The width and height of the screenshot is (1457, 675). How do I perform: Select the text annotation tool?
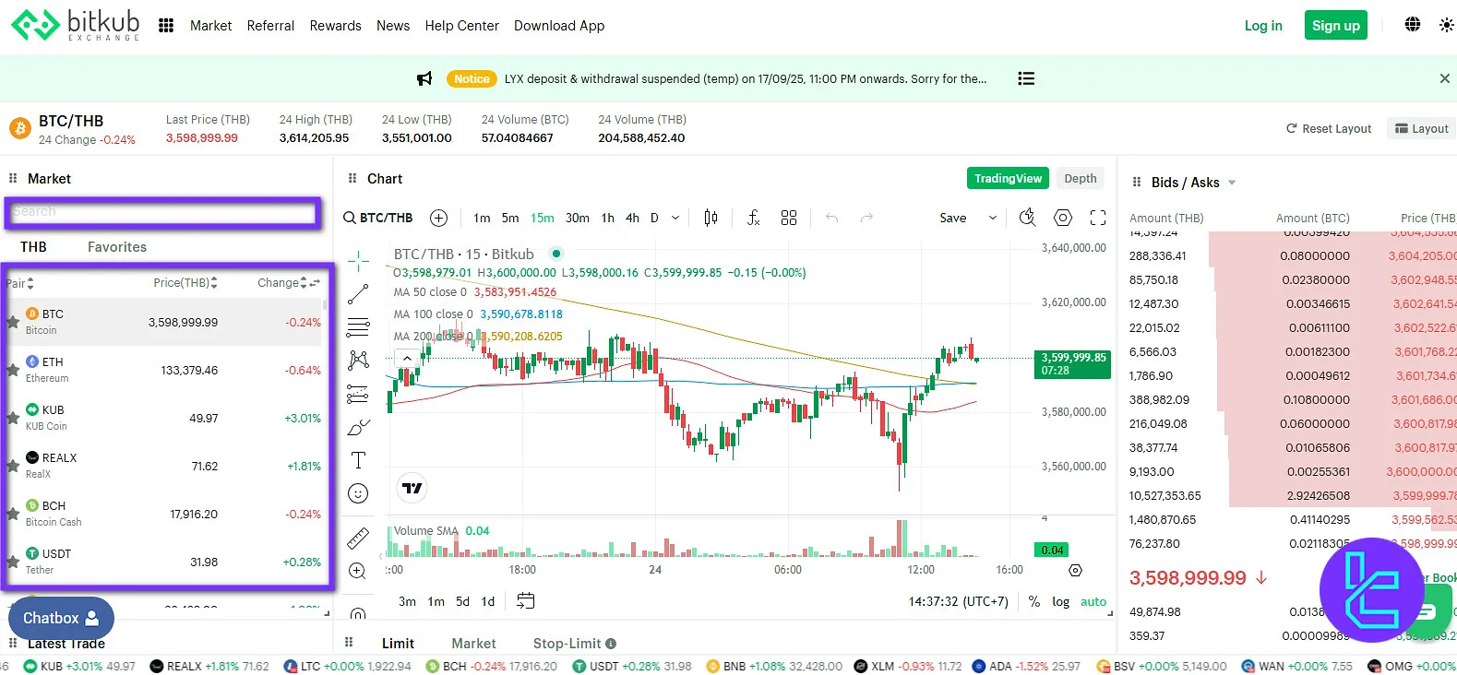[358, 460]
